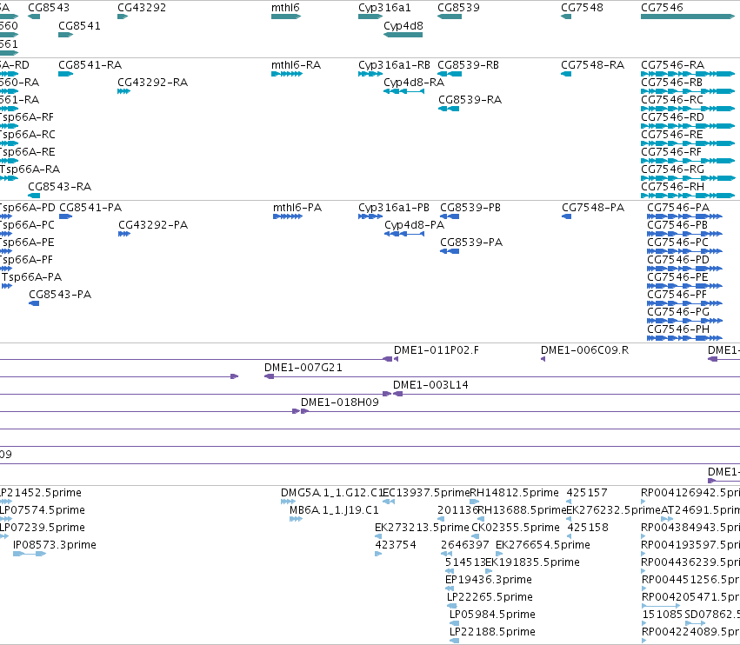Select the Cyp4d8 gene label
The width and height of the screenshot is (740, 645).
click(x=403, y=26)
